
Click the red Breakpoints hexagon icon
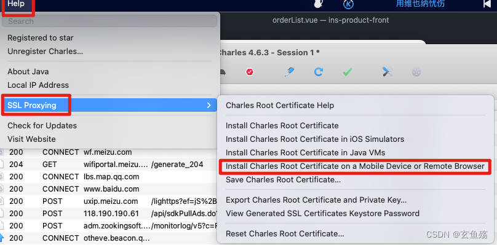[x=250, y=72]
